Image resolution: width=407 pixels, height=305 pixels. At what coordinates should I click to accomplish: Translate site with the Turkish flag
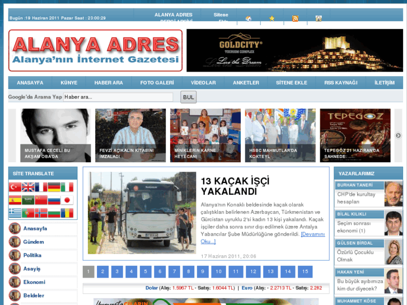coord(15,187)
